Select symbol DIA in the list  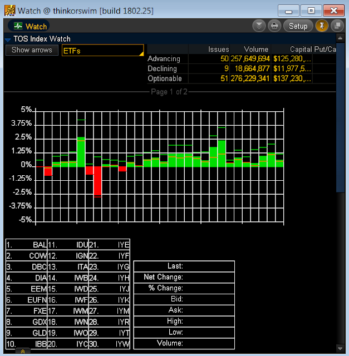(26, 278)
